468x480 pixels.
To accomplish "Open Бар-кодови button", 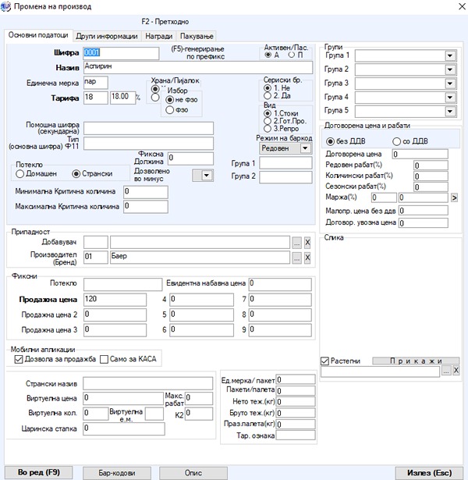I will point(117,473).
